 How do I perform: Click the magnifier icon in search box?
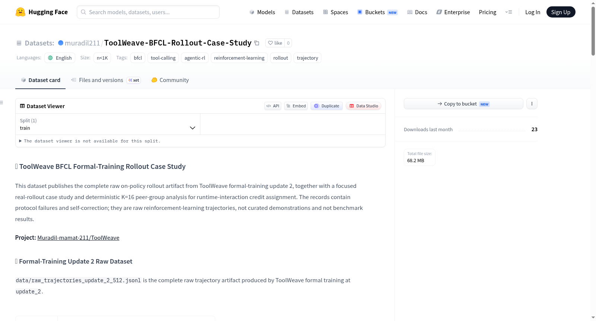pos(84,12)
